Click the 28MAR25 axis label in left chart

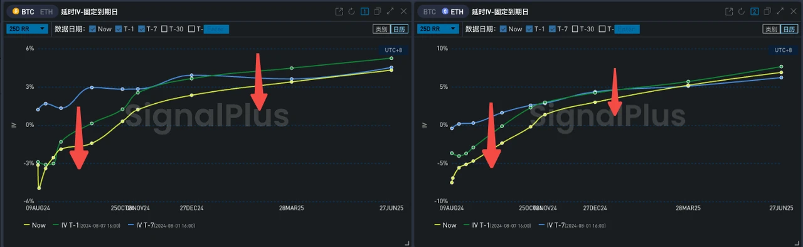click(x=291, y=208)
